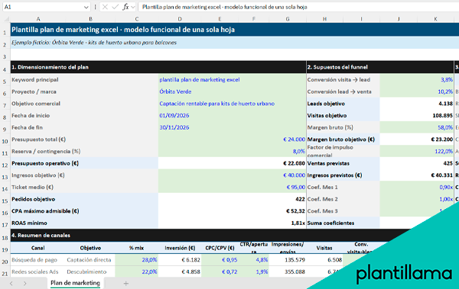This screenshot has height=289, width=459.
Task: Select 'Redes sociales Ads' channel cell
Action: point(38,271)
